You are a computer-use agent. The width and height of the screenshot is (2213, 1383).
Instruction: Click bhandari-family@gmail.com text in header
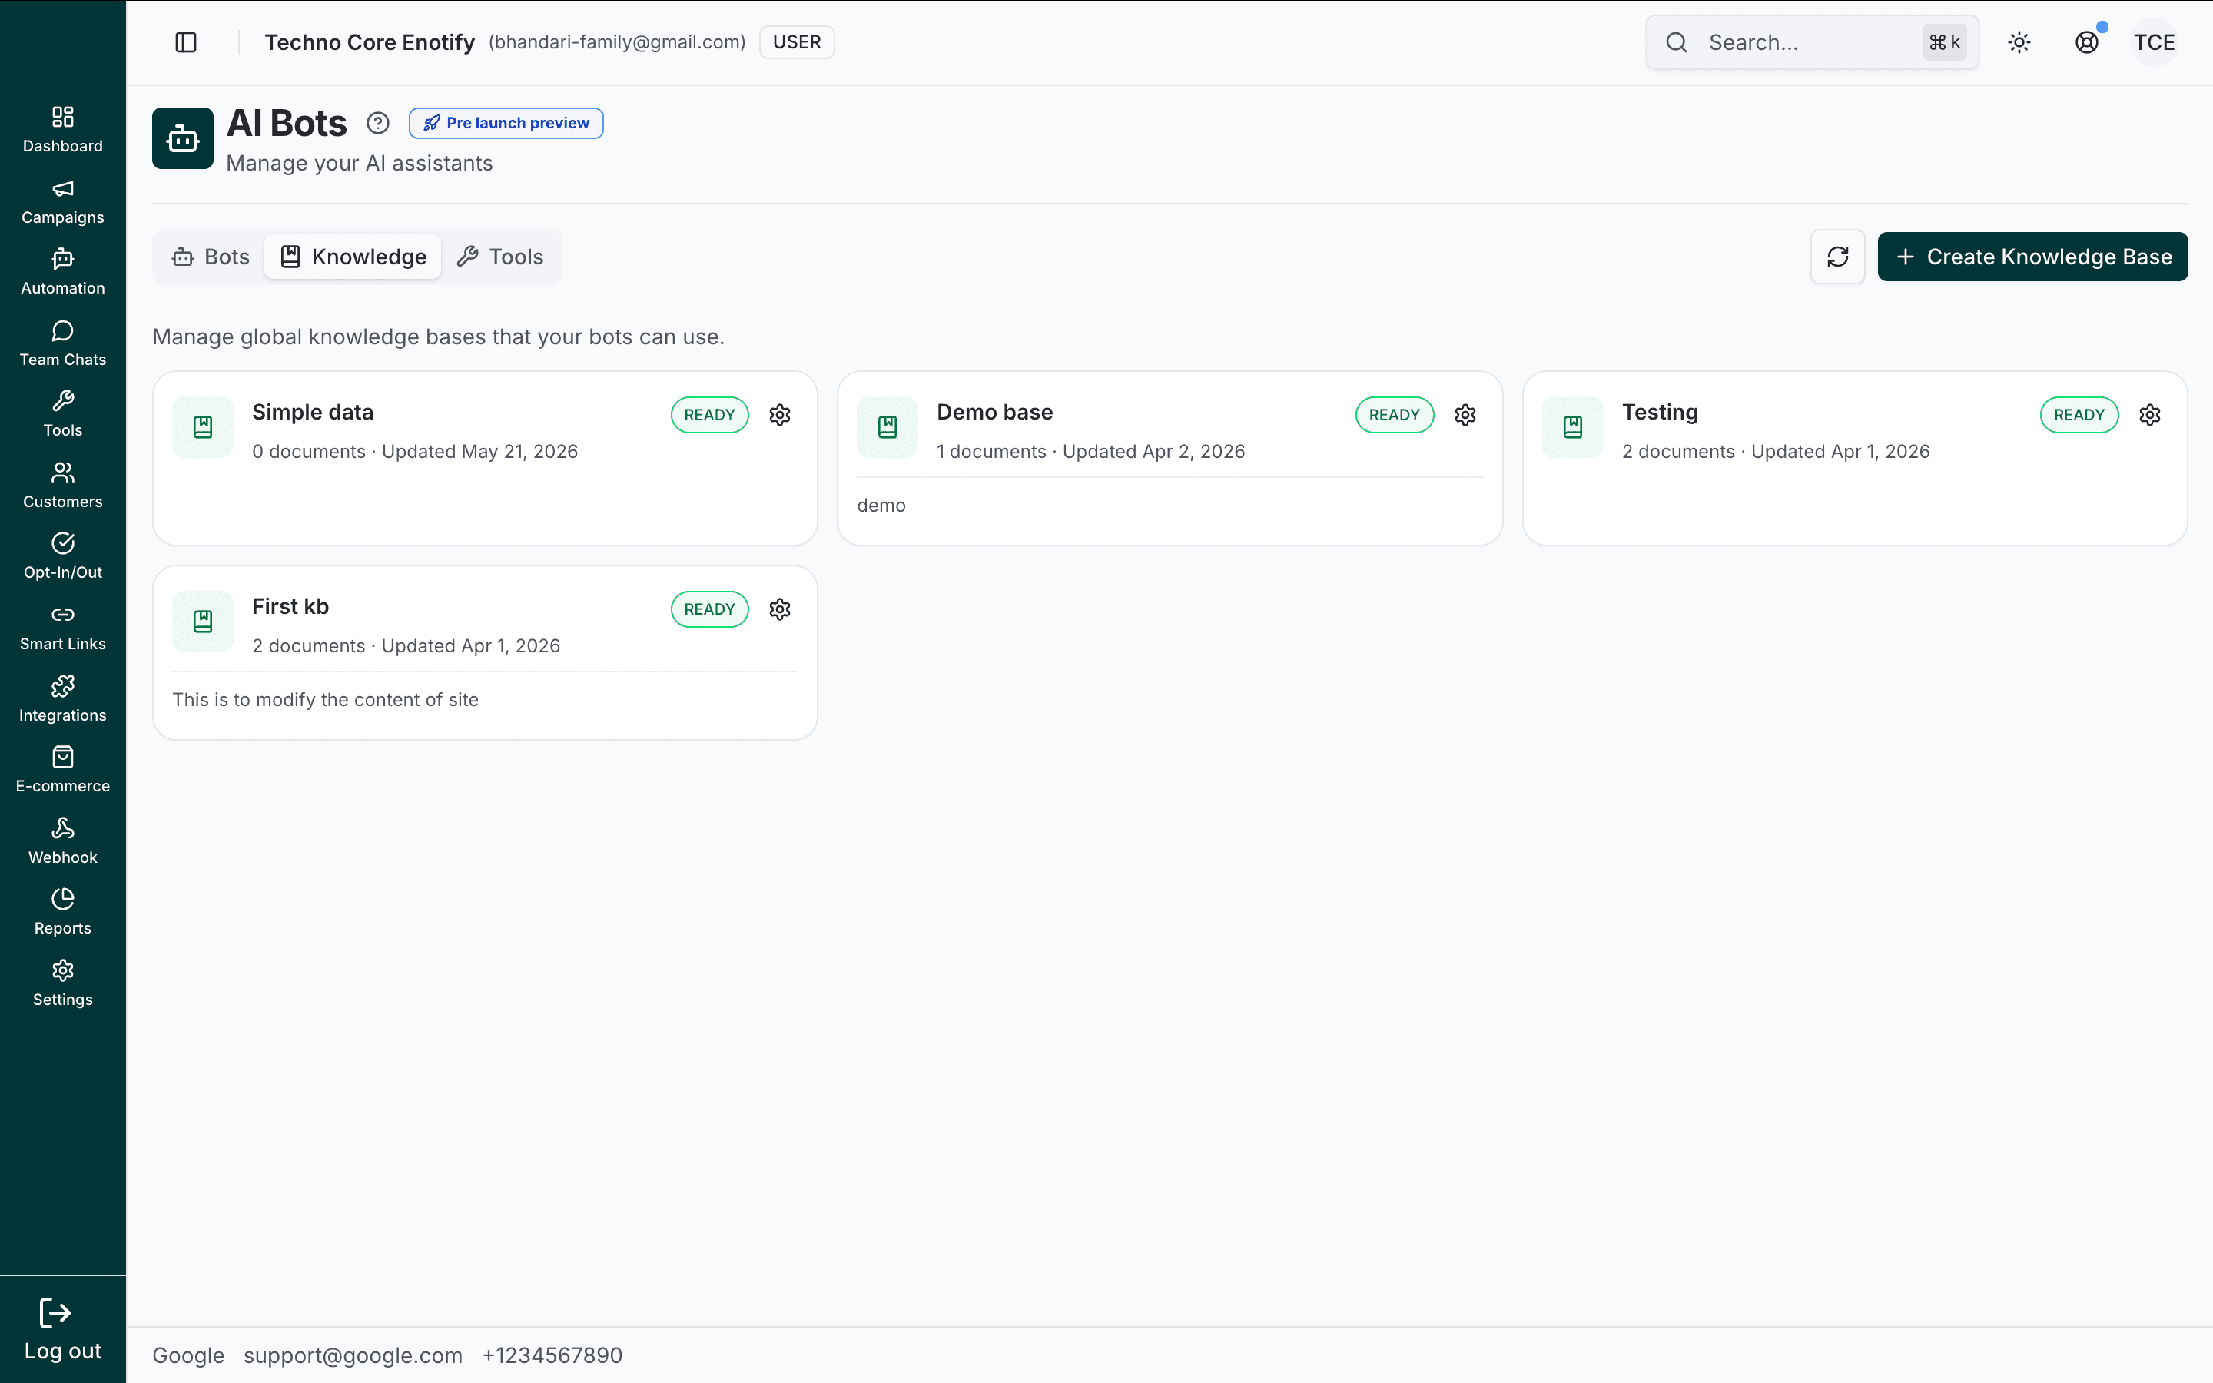click(x=617, y=42)
